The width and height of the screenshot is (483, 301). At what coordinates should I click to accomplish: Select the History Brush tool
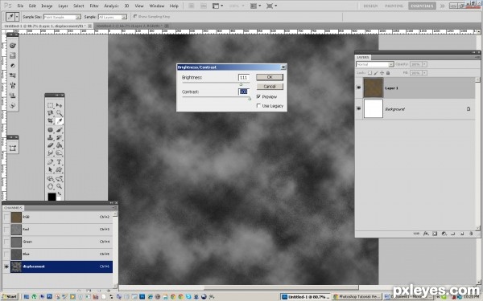pyautogui.click(x=59, y=137)
